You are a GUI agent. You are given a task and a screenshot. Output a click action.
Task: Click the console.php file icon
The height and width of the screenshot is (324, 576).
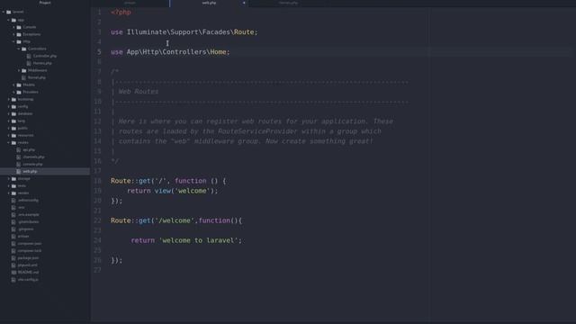19,164
